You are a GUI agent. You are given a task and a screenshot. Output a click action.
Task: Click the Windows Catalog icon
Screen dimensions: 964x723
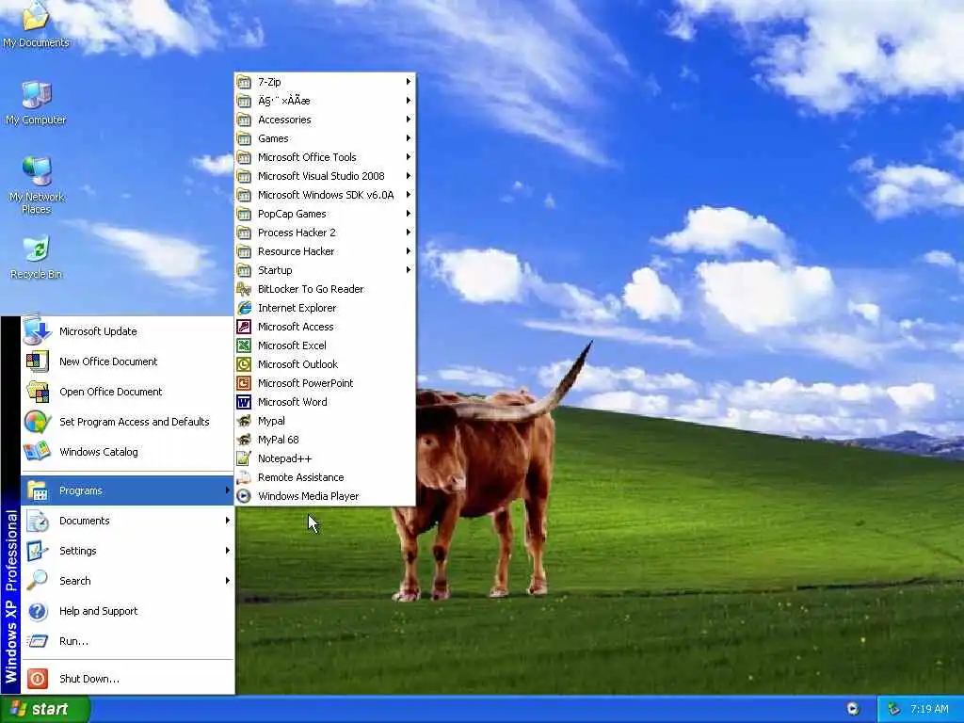[x=37, y=451]
